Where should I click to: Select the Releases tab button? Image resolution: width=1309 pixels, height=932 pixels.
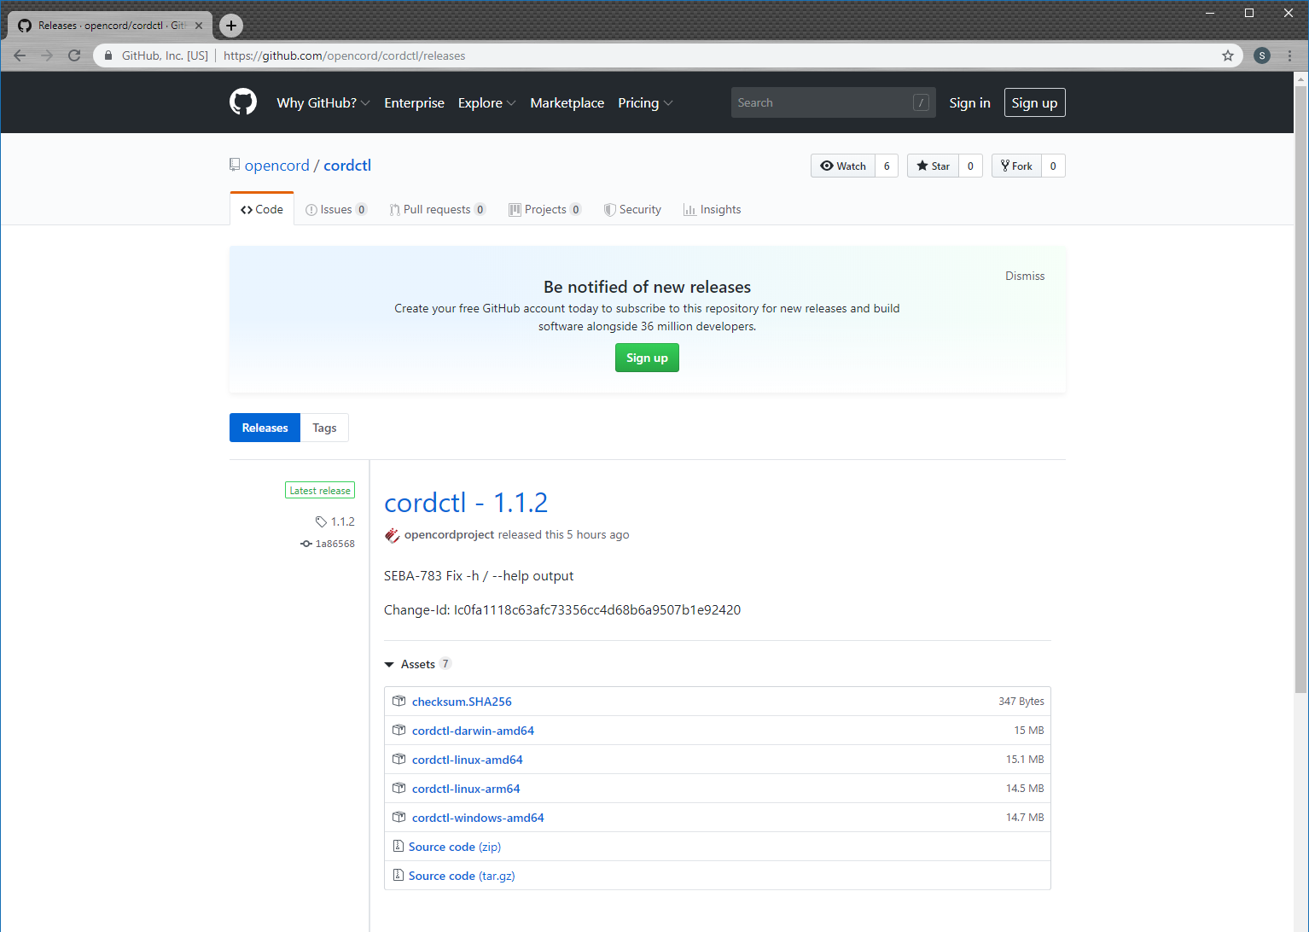click(x=265, y=428)
